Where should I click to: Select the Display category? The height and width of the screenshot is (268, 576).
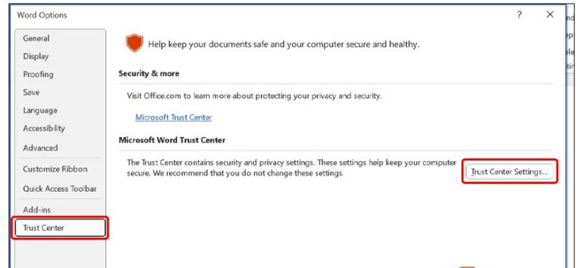(x=35, y=56)
